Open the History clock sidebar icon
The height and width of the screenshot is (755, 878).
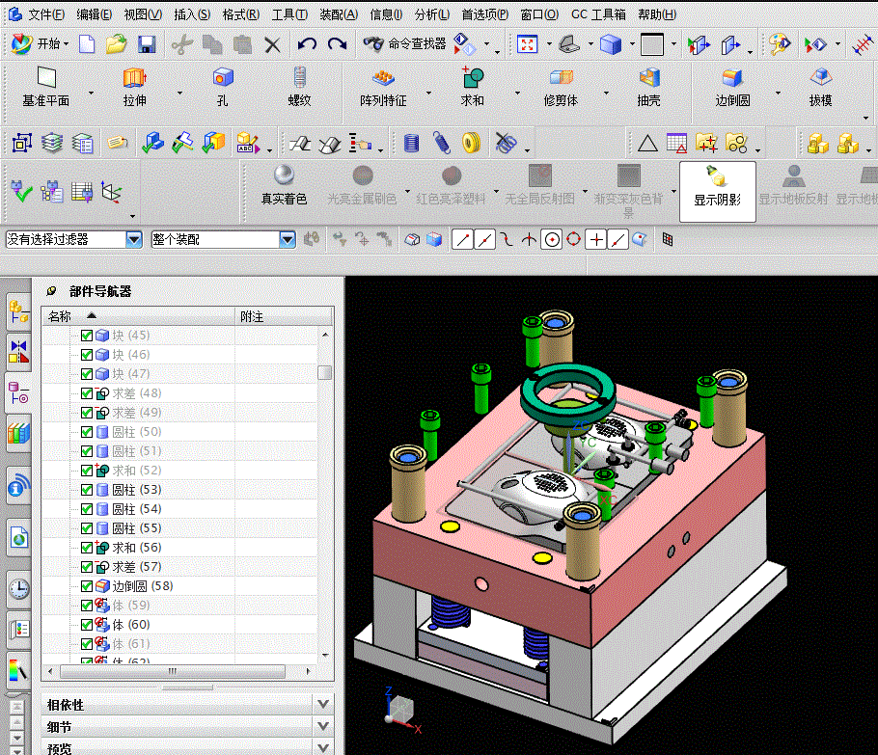click(18, 588)
